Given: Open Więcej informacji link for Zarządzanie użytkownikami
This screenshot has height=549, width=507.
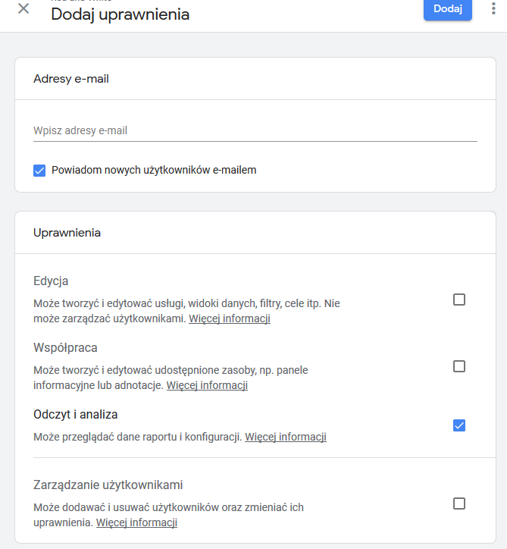Looking at the screenshot, I should click(x=137, y=522).
